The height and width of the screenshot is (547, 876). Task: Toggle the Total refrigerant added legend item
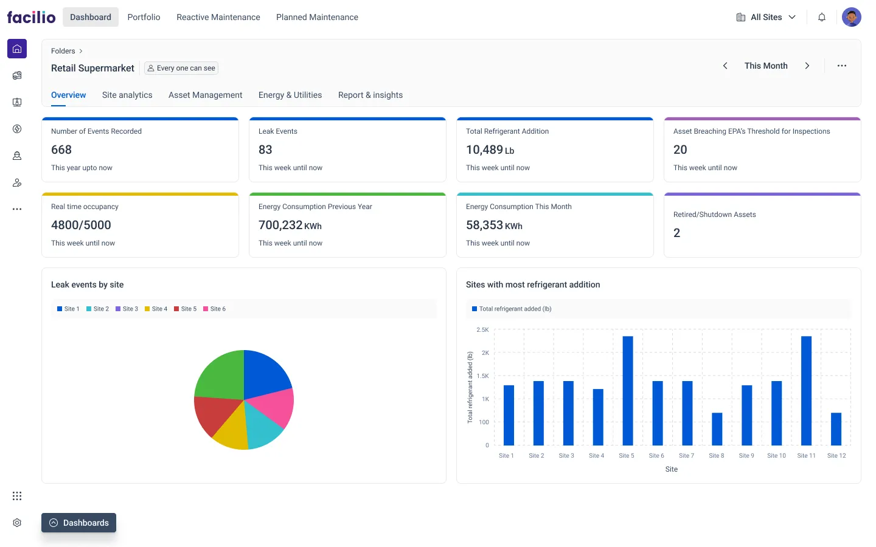(x=512, y=309)
